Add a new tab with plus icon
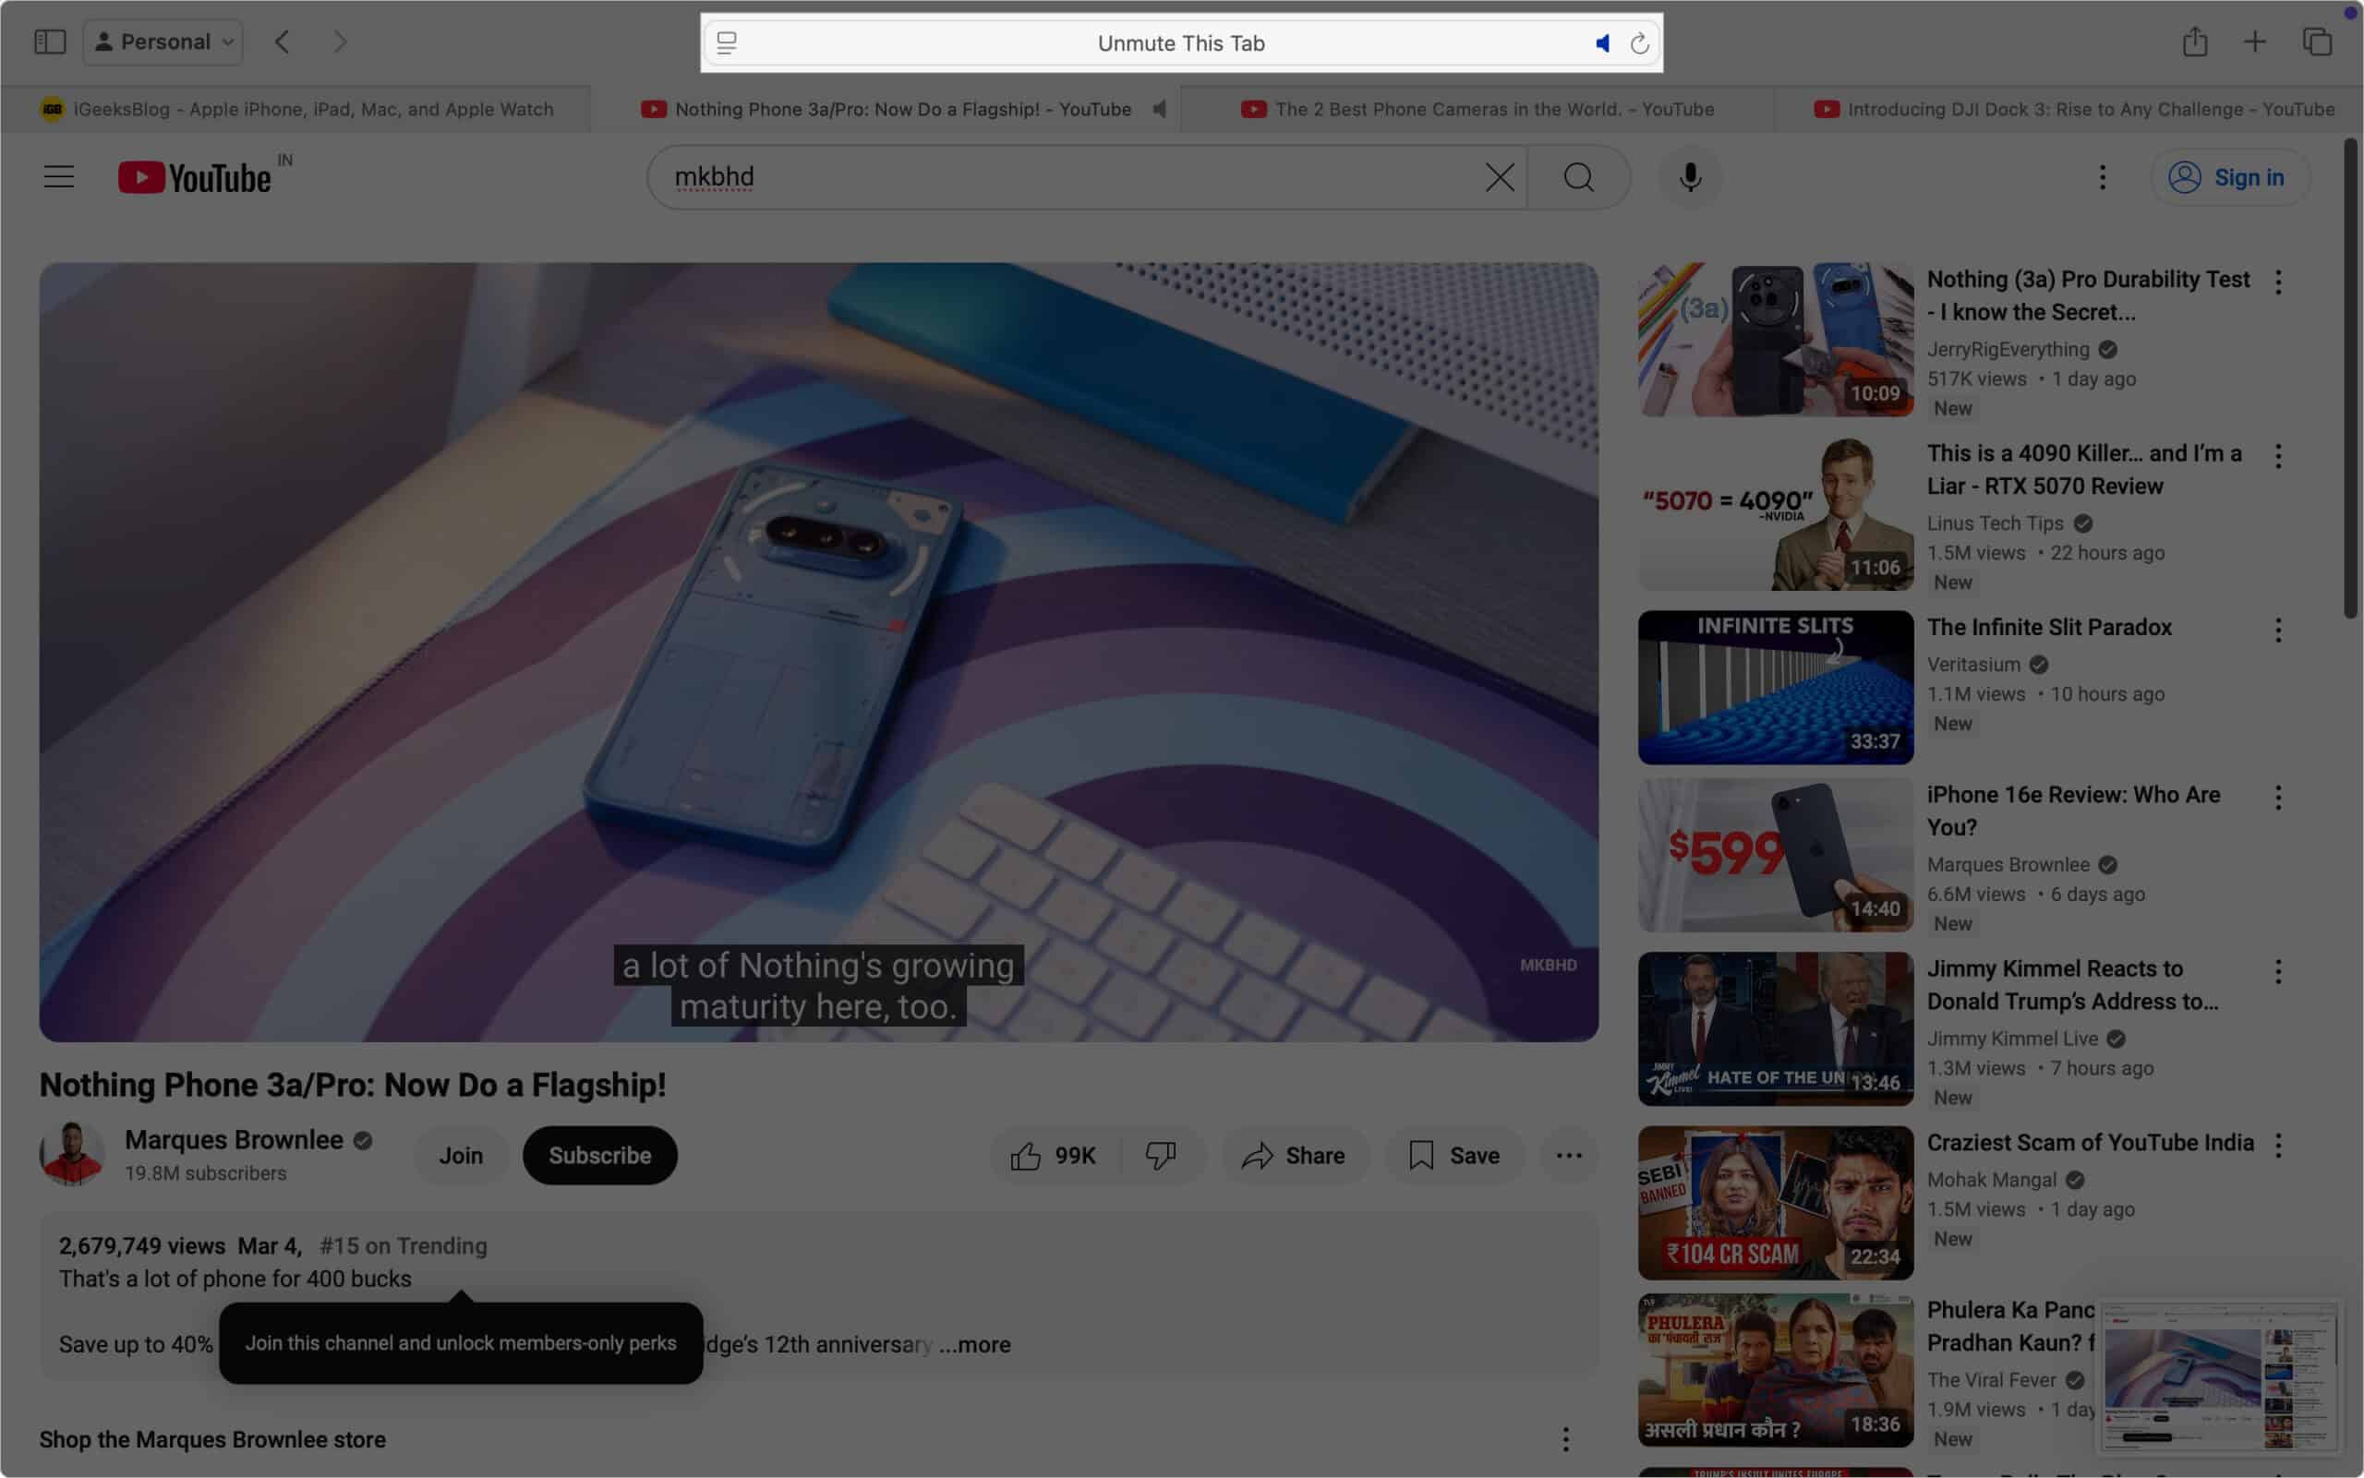Image resolution: width=2364 pixels, height=1478 pixels. coord(2254,41)
